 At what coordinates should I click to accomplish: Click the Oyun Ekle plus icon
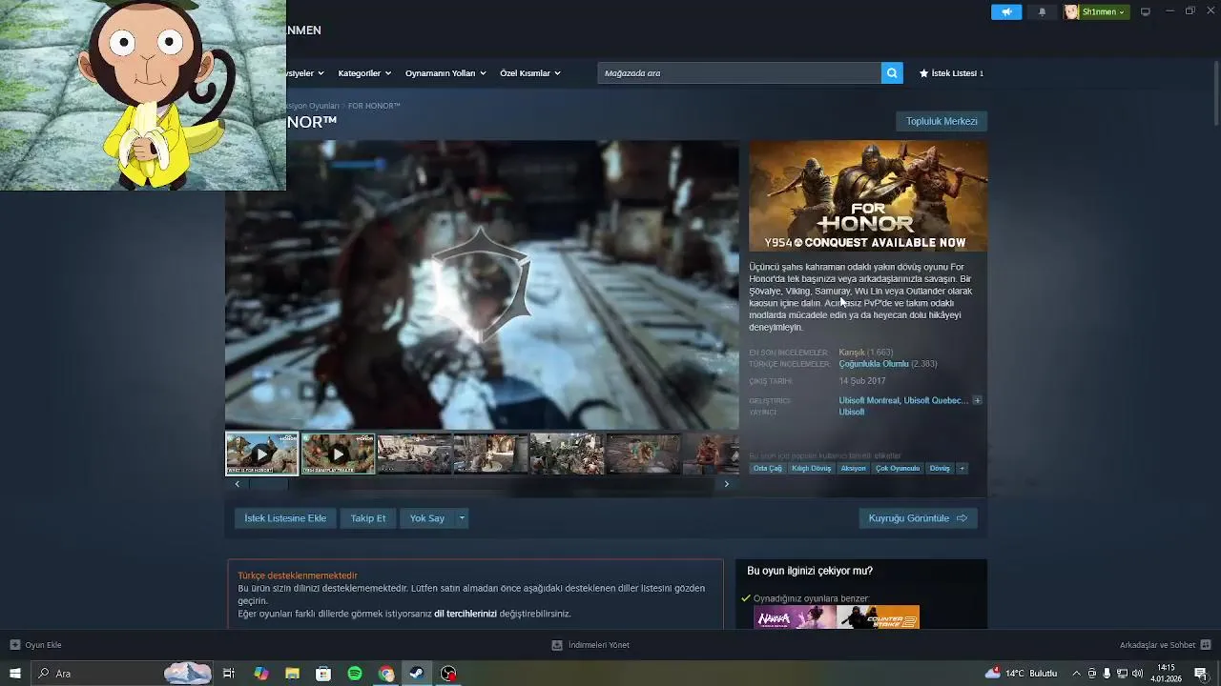pos(15,645)
